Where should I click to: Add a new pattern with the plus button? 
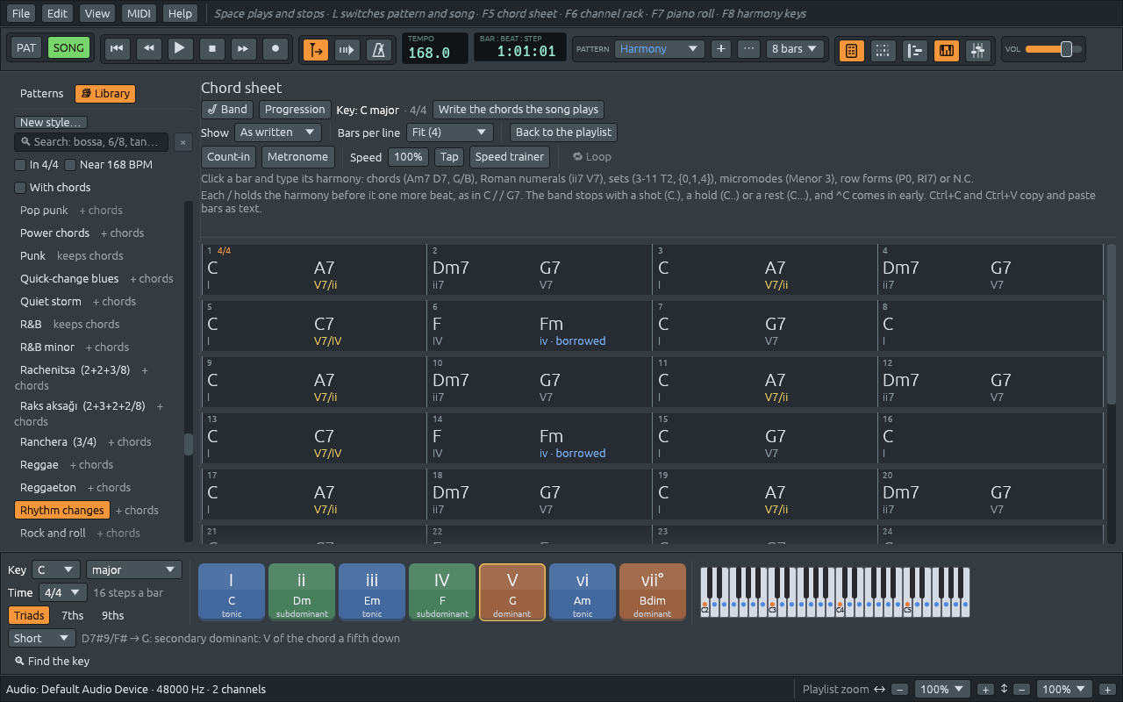tap(721, 49)
